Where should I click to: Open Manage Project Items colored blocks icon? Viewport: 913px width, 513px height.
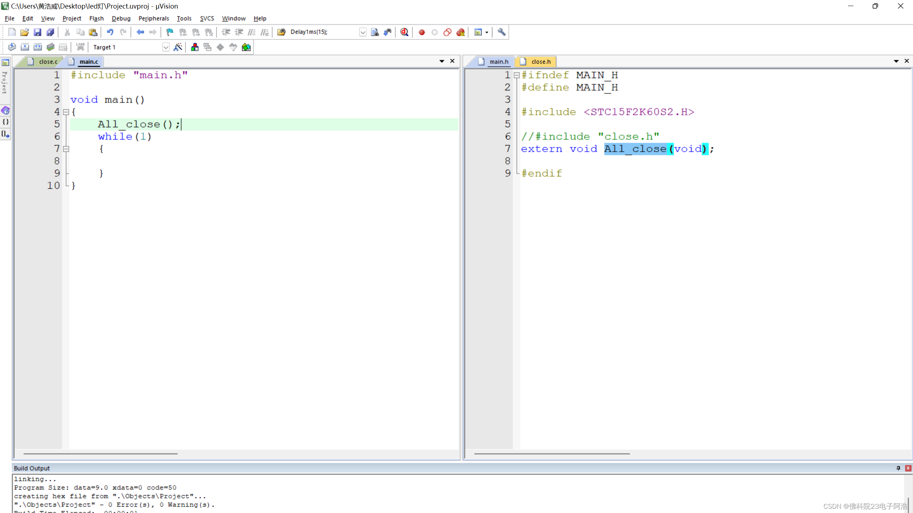(x=194, y=47)
